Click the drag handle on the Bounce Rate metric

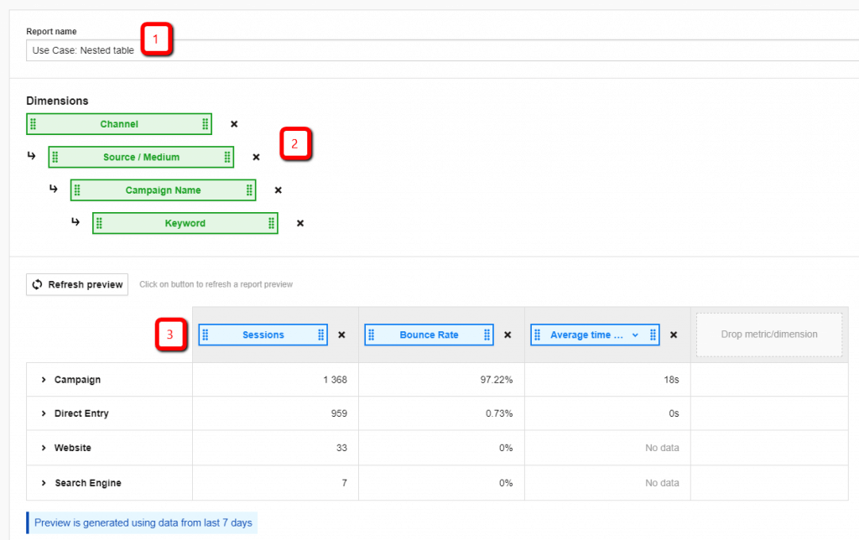click(371, 334)
